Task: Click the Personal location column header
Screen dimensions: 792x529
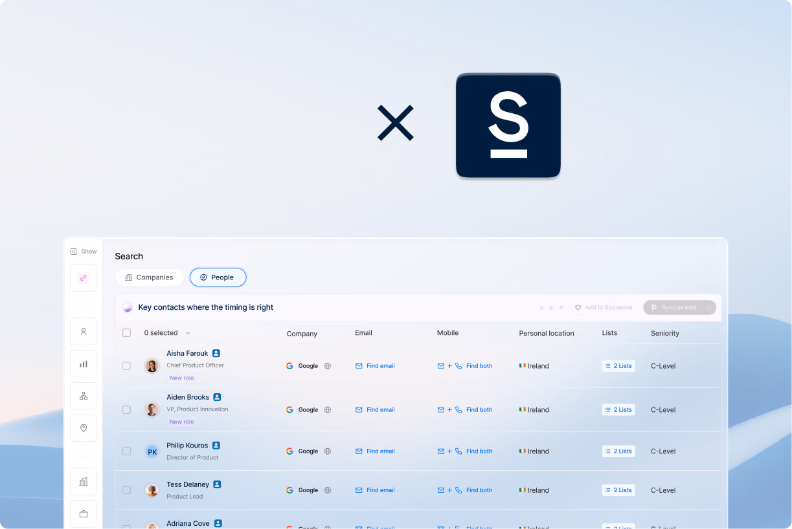Action: (547, 334)
